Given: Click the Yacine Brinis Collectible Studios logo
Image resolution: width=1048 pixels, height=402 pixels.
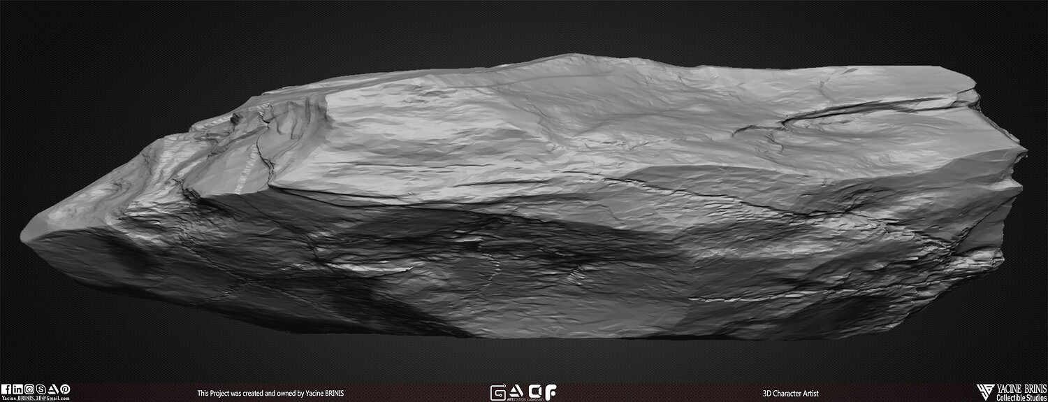Looking at the screenshot, I should coord(1012,392).
